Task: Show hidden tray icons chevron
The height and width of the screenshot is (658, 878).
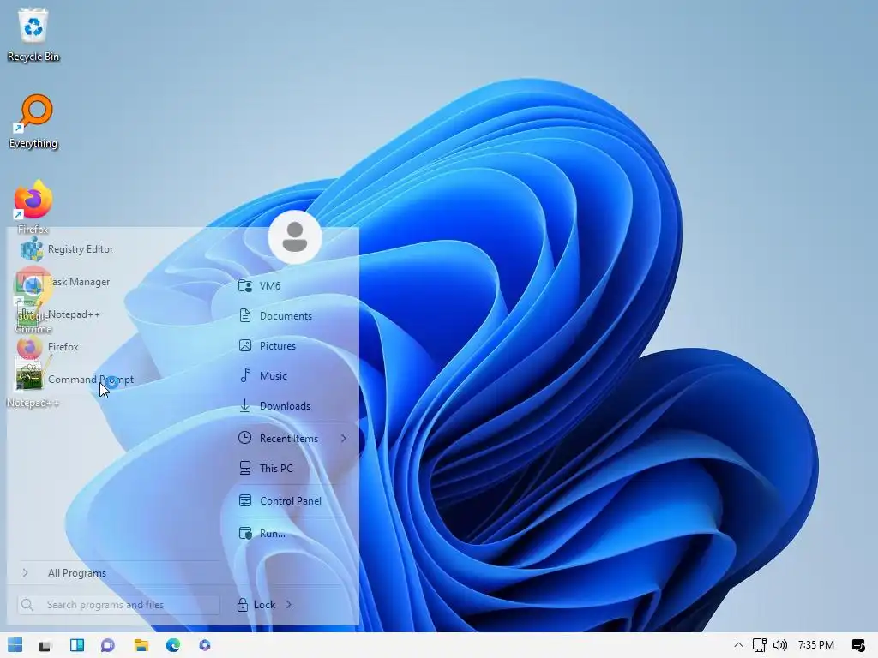Action: (x=738, y=645)
